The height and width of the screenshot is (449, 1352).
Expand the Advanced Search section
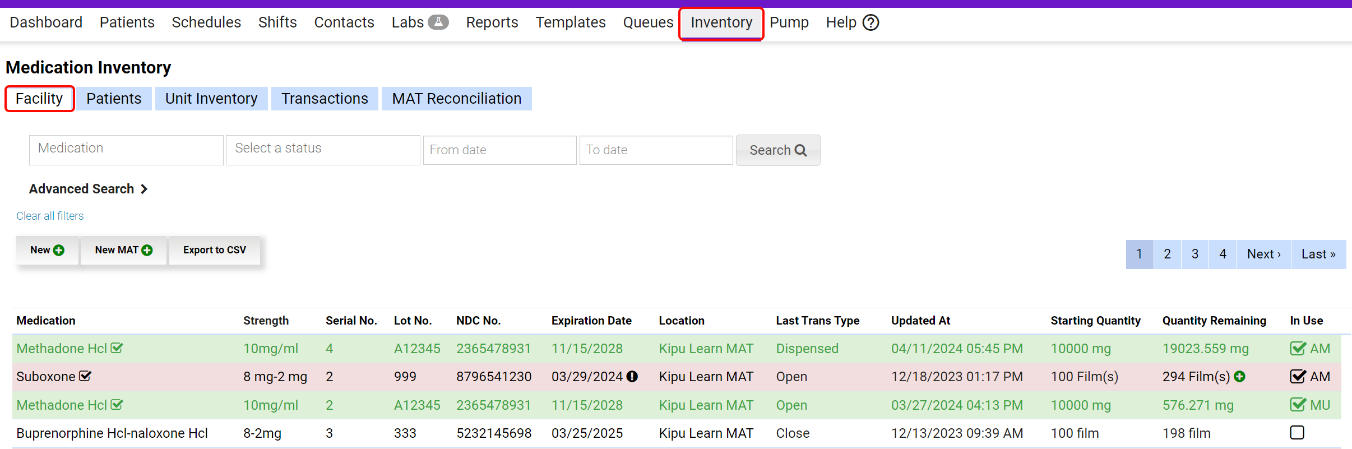click(88, 189)
